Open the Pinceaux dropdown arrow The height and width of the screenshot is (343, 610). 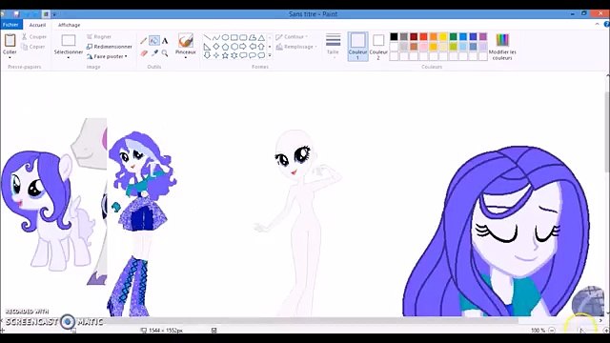click(186, 57)
